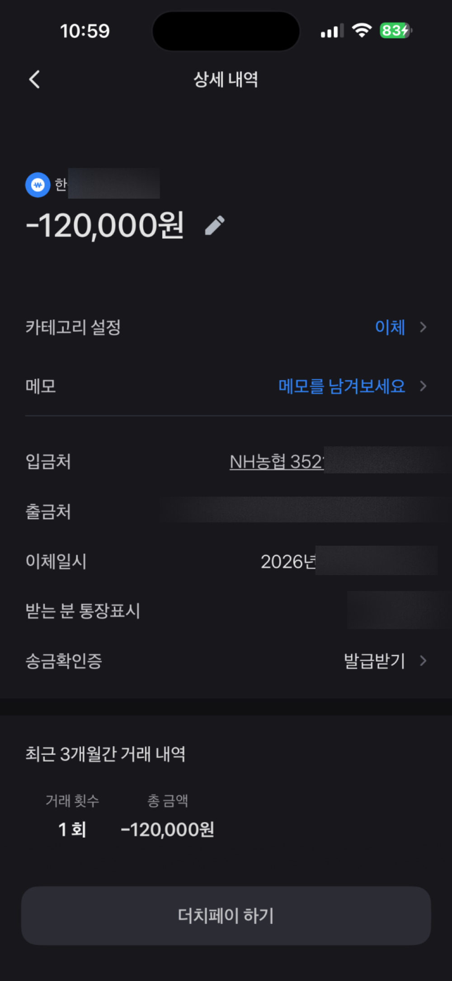This screenshot has width=452, height=981.
Task: Tap the pencil edit icon beside amount
Action: (215, 225)
